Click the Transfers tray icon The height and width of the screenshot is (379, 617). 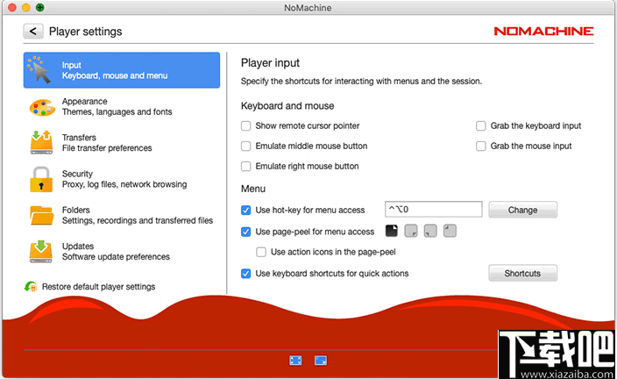(41, 142)
